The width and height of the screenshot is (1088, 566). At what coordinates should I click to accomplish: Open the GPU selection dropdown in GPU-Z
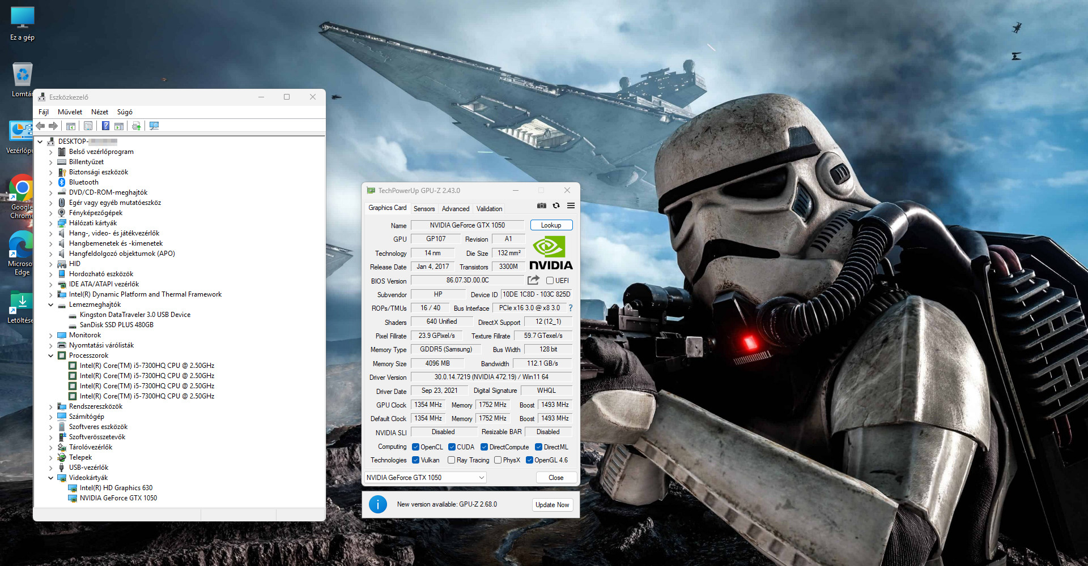(x=426, y=478)
